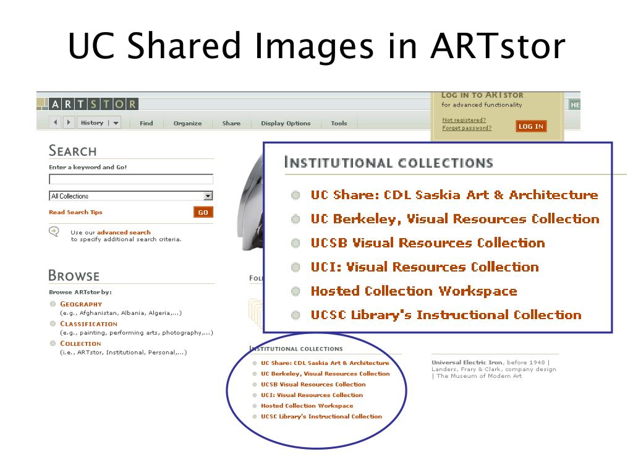Click the Forget password? link

[467, 128]
